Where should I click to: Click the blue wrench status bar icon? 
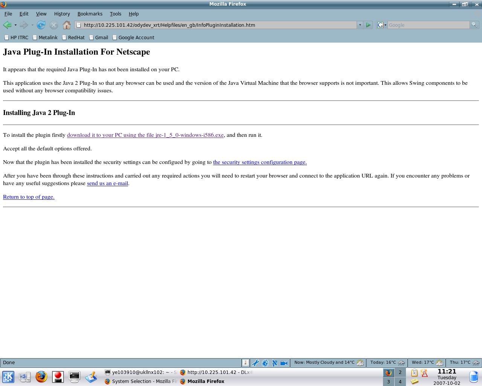coord(255,363)
